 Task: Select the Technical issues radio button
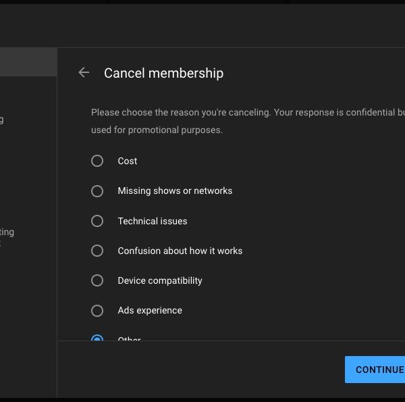tap(97, 221)
